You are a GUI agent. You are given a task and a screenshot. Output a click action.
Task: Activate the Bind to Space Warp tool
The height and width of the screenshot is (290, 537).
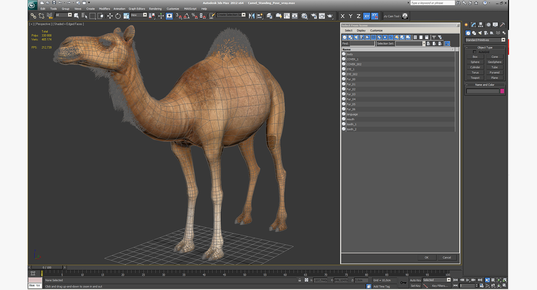coord(50,16)
